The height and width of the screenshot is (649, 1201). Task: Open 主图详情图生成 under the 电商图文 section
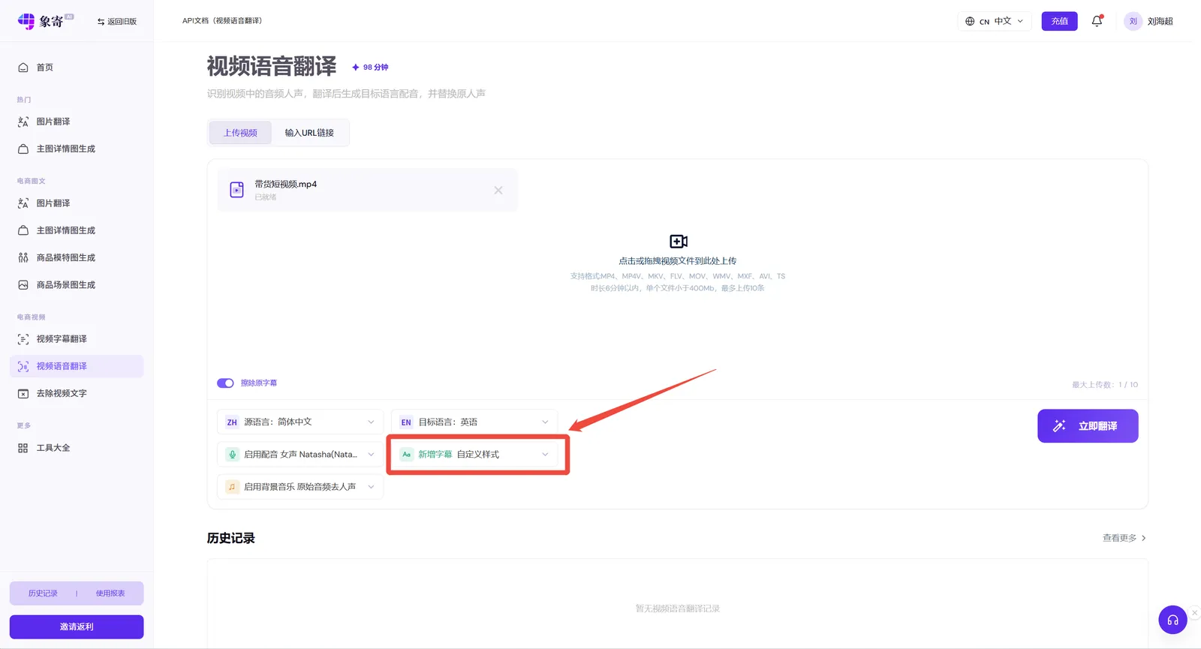tap(77, 230)
